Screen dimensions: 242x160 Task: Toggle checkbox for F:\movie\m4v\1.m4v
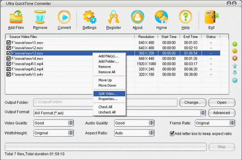pyautogui.click(x=8, y=74)
